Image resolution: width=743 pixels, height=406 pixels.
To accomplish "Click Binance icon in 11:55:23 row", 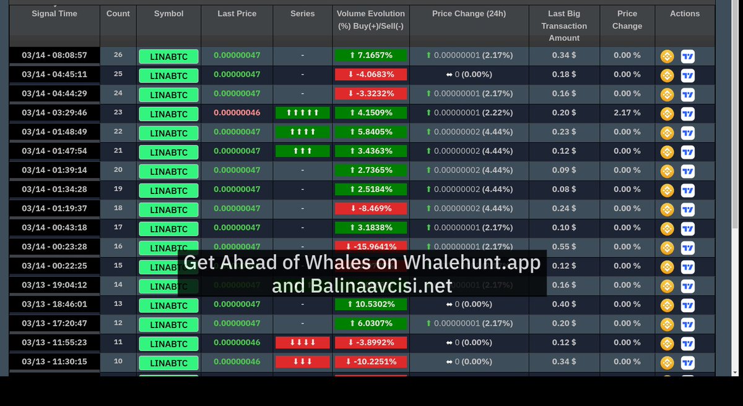I will 667,344.
